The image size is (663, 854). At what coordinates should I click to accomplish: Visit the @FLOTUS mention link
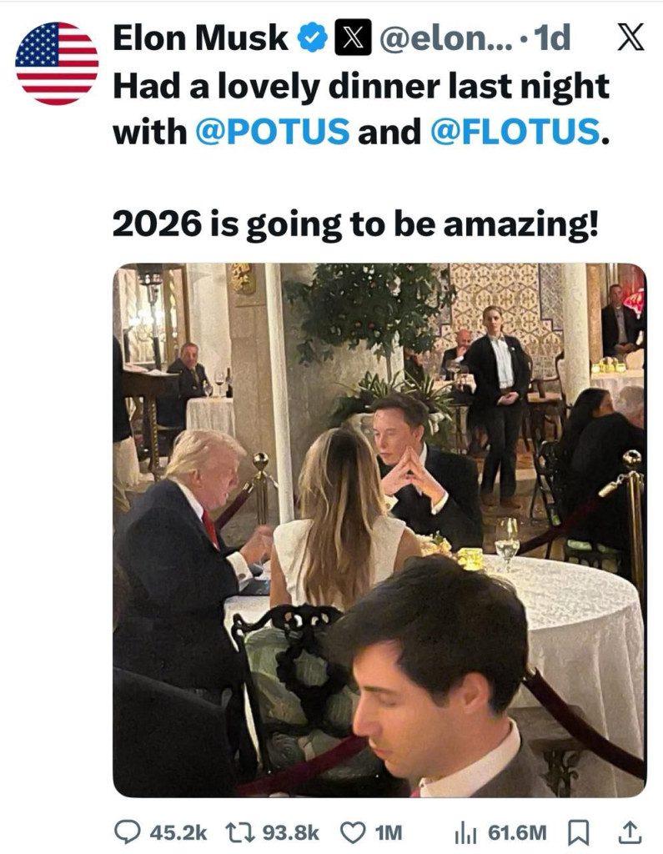(513, 129)
